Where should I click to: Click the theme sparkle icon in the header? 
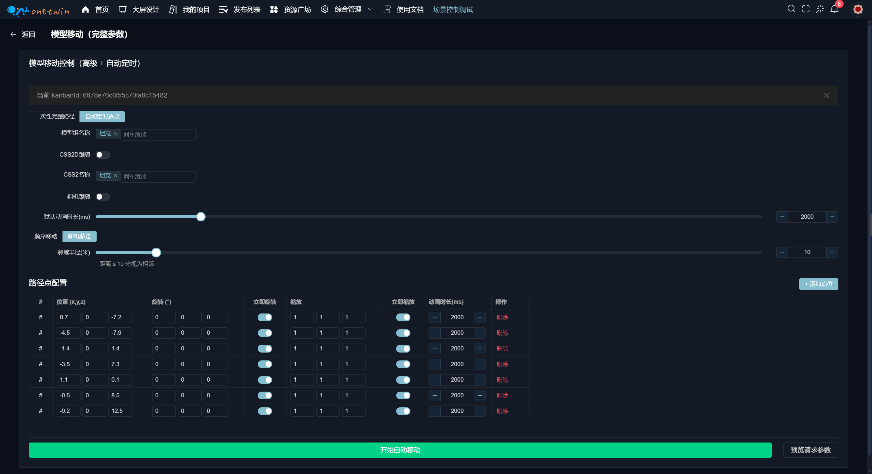point(820,9)
